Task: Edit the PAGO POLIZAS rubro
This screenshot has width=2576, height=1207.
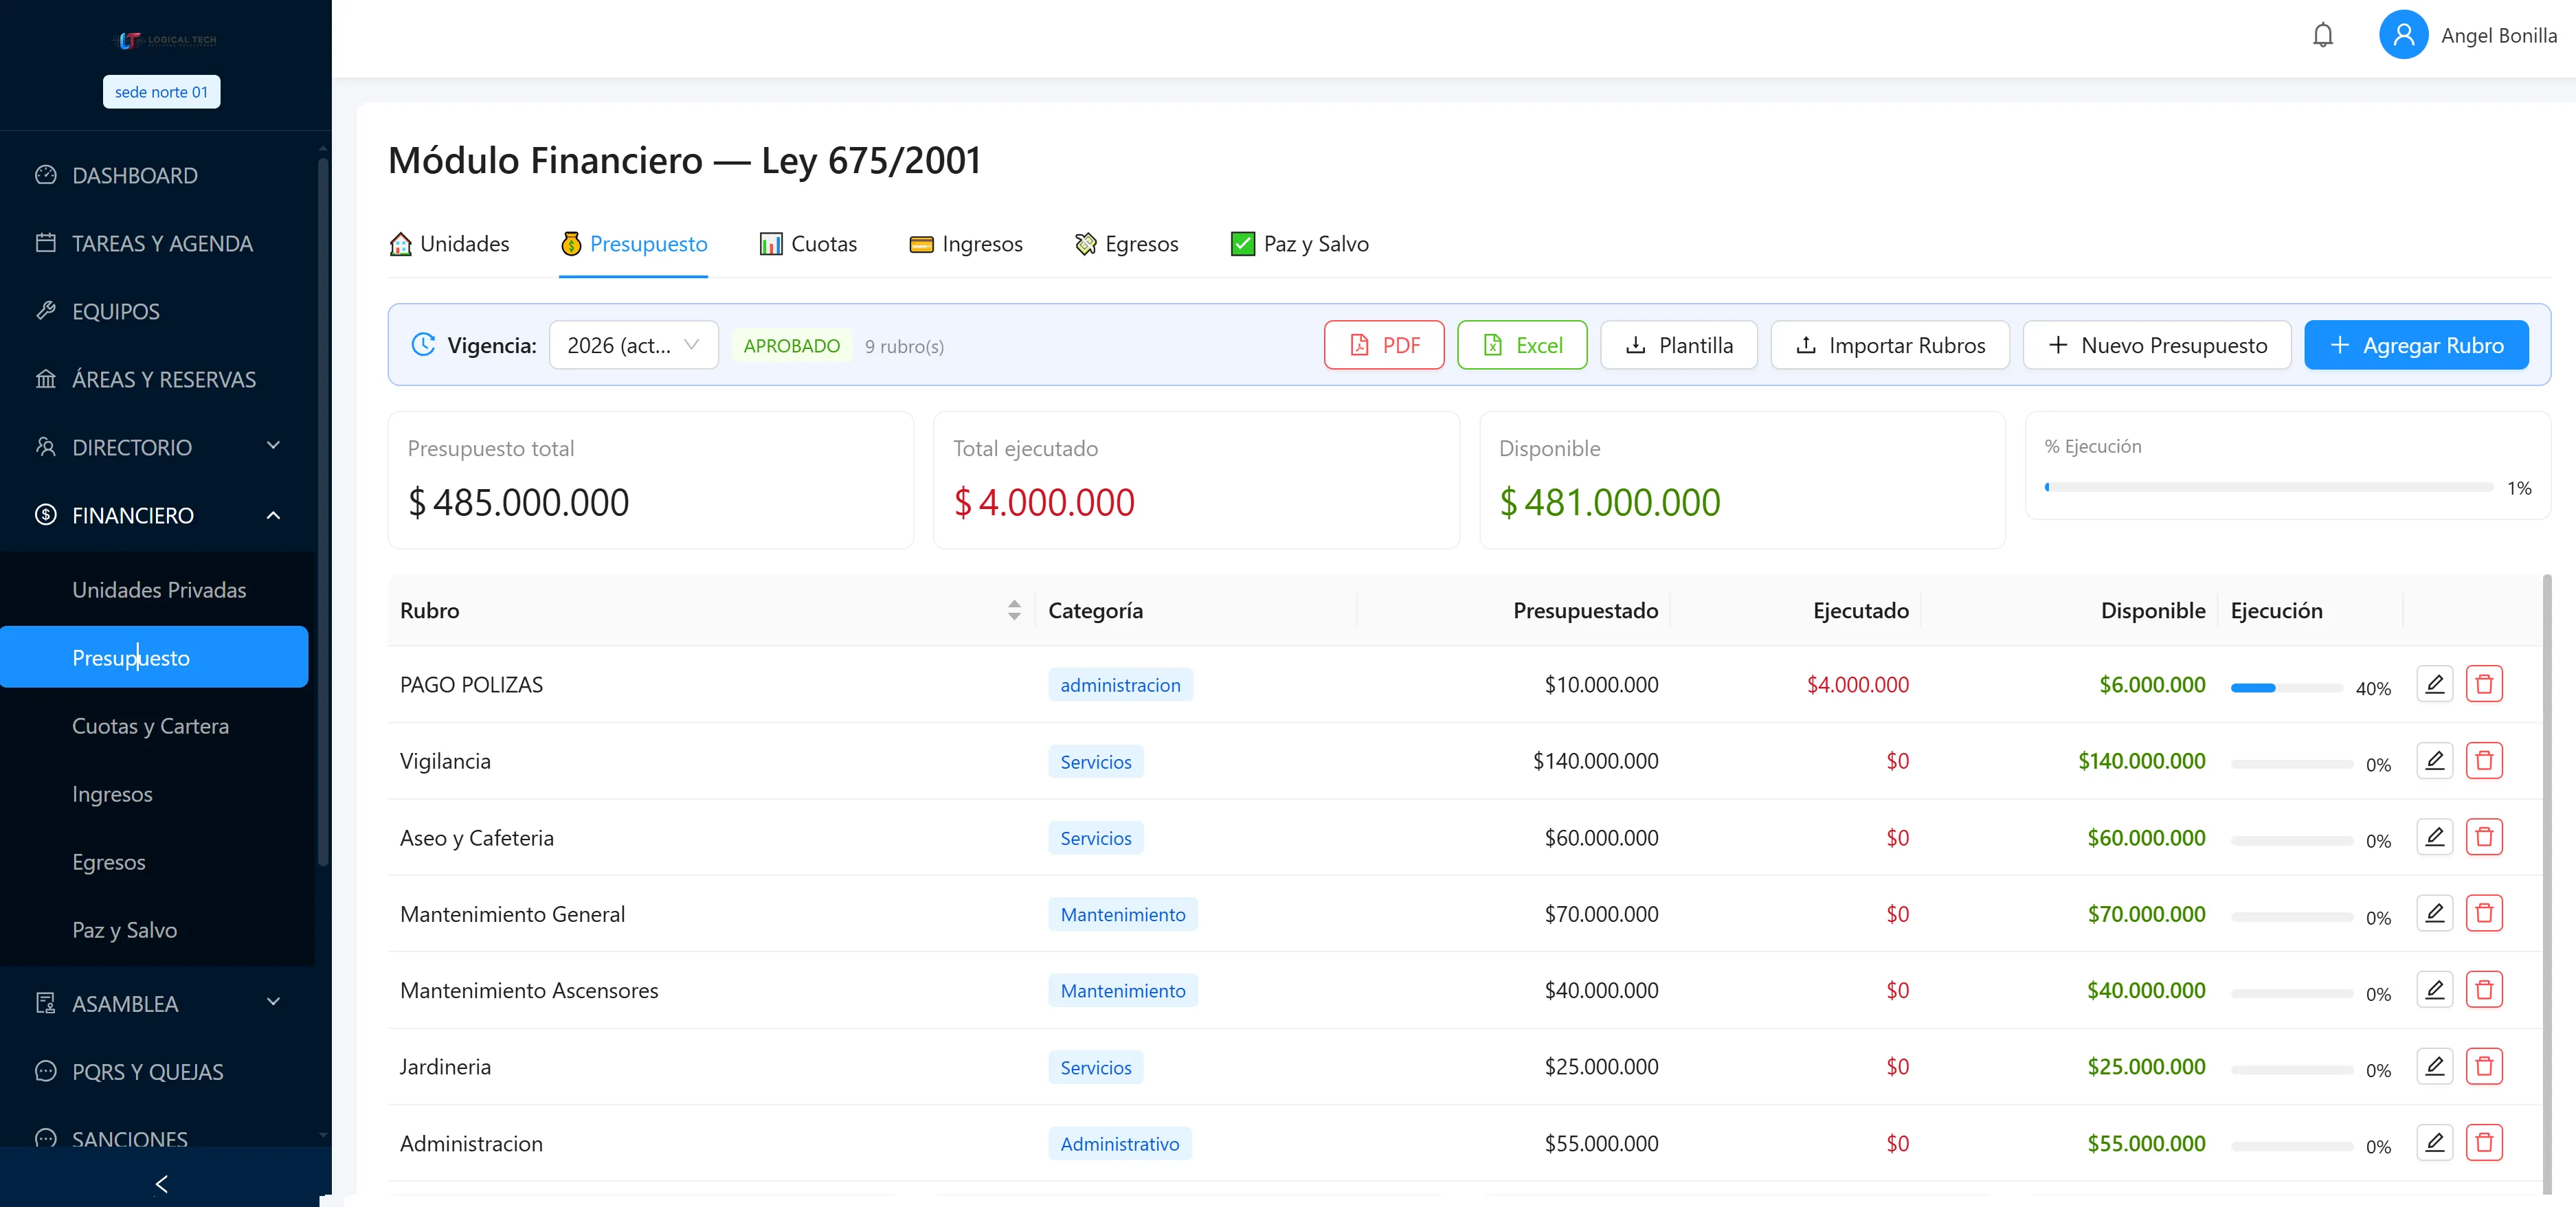Action: click(2434, 684)
